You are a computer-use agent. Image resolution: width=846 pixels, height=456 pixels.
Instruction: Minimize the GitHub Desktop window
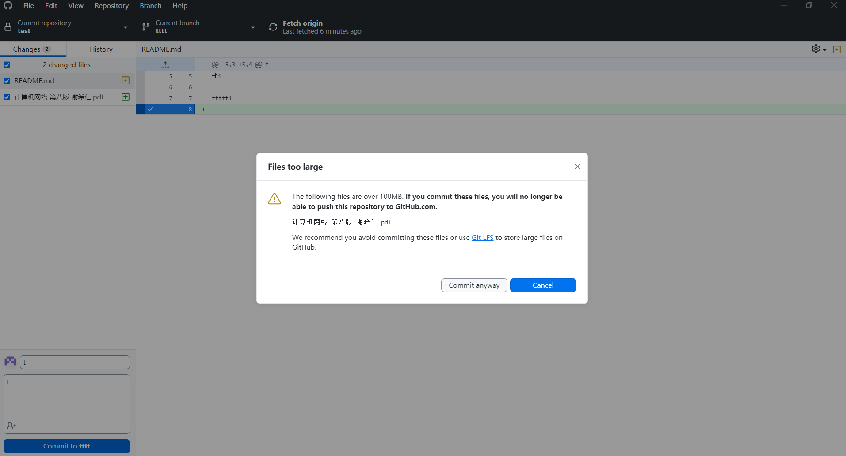(784, 5)
